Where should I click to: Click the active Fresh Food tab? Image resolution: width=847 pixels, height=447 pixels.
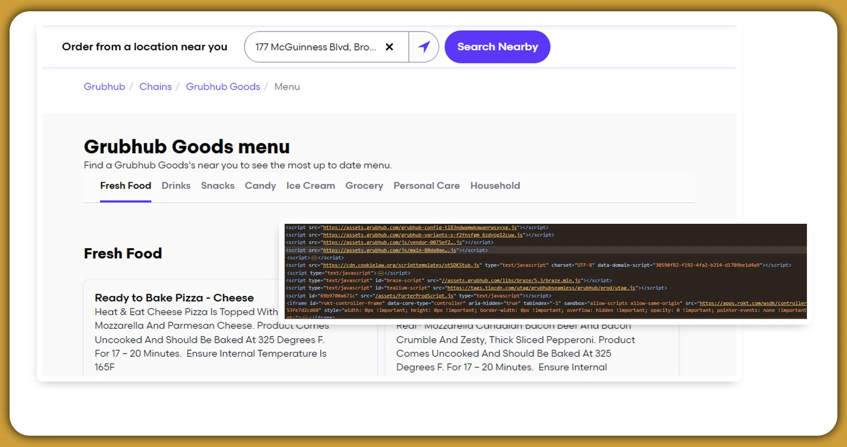pyautogui.click(x=126, y=185)
